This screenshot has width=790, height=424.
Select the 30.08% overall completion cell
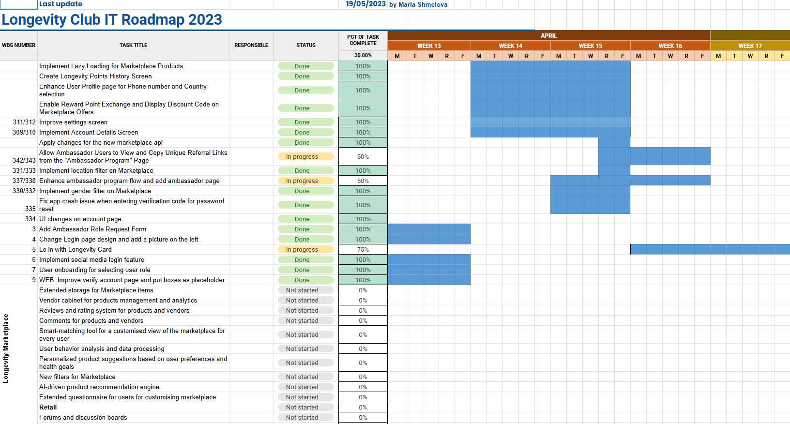[363, 56]
